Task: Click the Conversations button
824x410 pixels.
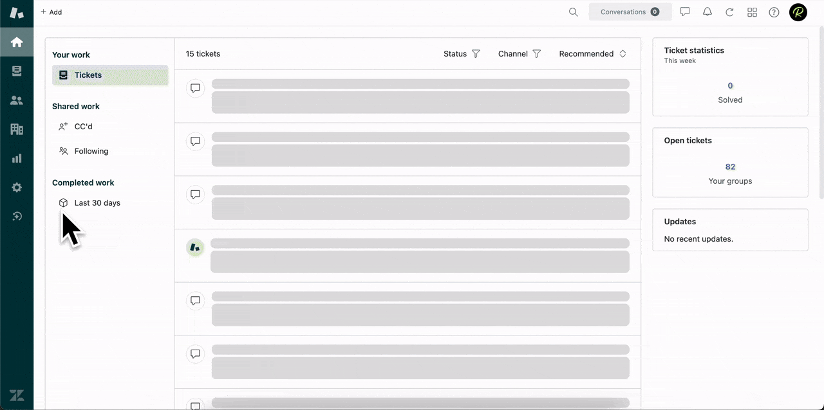Action: point(630,12)
